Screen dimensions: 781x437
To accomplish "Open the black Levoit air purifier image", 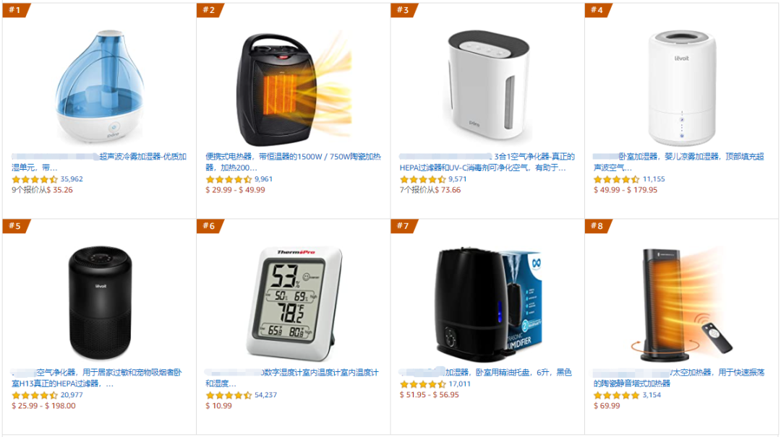I will coord(100,303).
